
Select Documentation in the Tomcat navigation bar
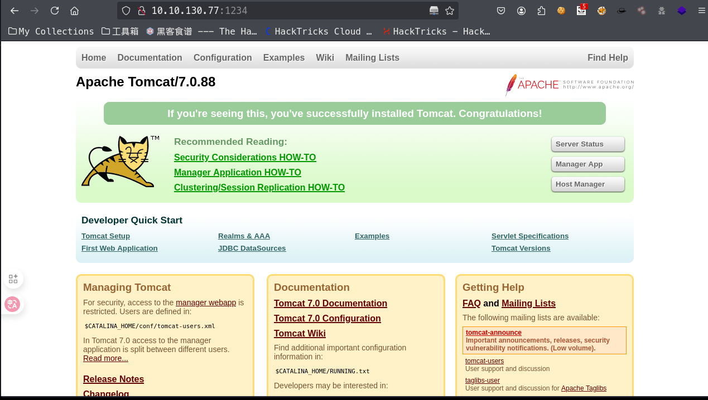150,57
